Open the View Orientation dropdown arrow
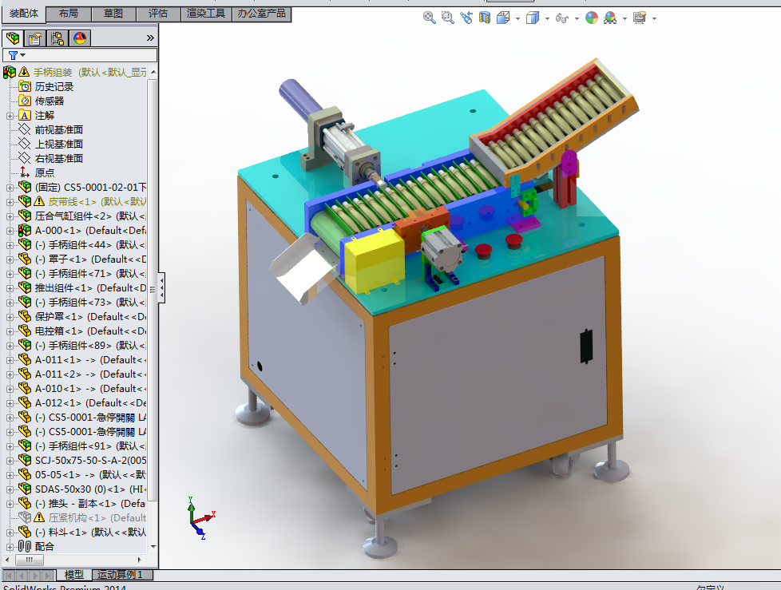 click(518, 19)
